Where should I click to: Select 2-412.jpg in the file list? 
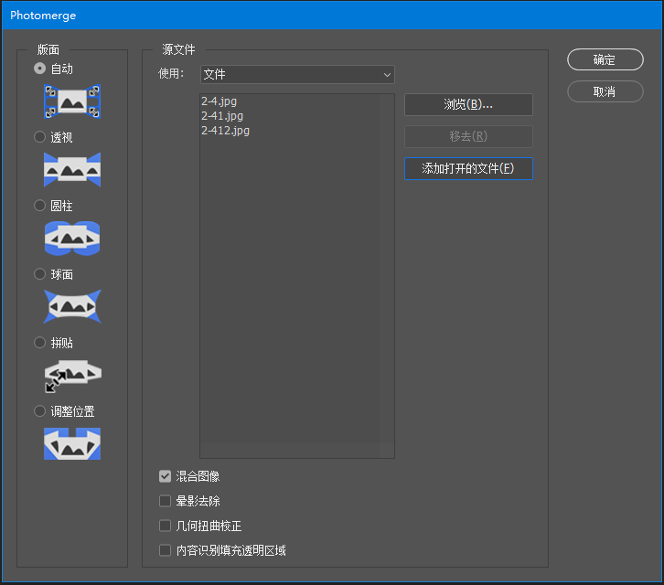pyautogui.click(x=225, y=131)
